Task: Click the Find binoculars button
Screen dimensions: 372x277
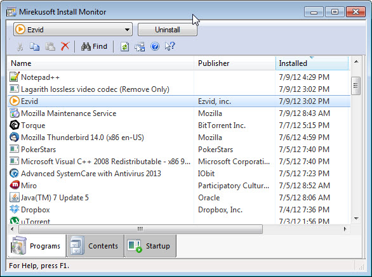Action: coord(94,46)
